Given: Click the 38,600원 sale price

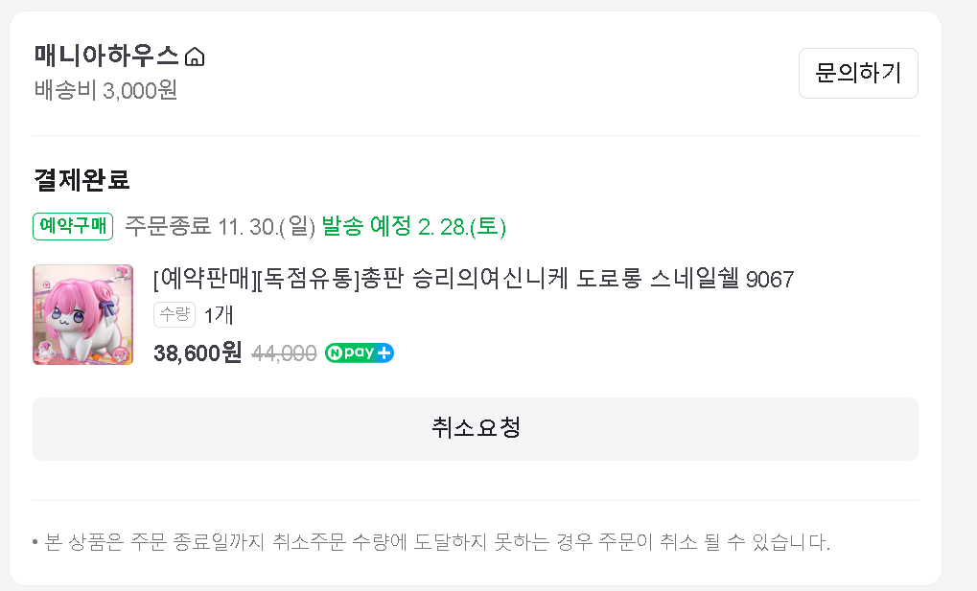Looking at the screenshot, I should click(x=198, y=352).
